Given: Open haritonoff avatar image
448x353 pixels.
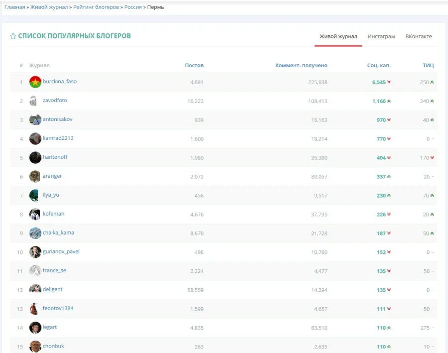Looking at the screenshot, I should [35, 157].
